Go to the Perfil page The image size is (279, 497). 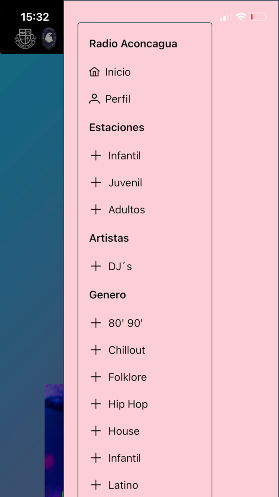pyautogui.click(x=118, y=99)
